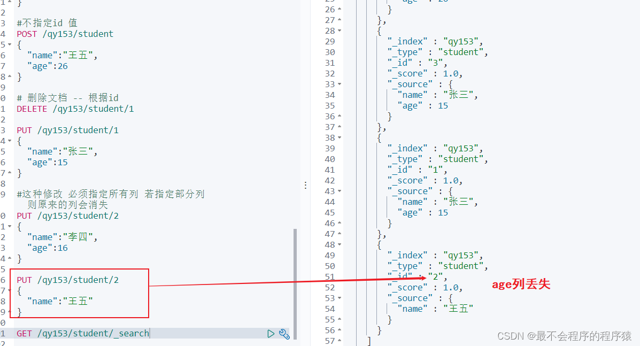Click the PUT /qy153/student/2 line above "name":"李四"
Image resolution: width=640 pixels, height=346 pixels.
tap(68, 216)
